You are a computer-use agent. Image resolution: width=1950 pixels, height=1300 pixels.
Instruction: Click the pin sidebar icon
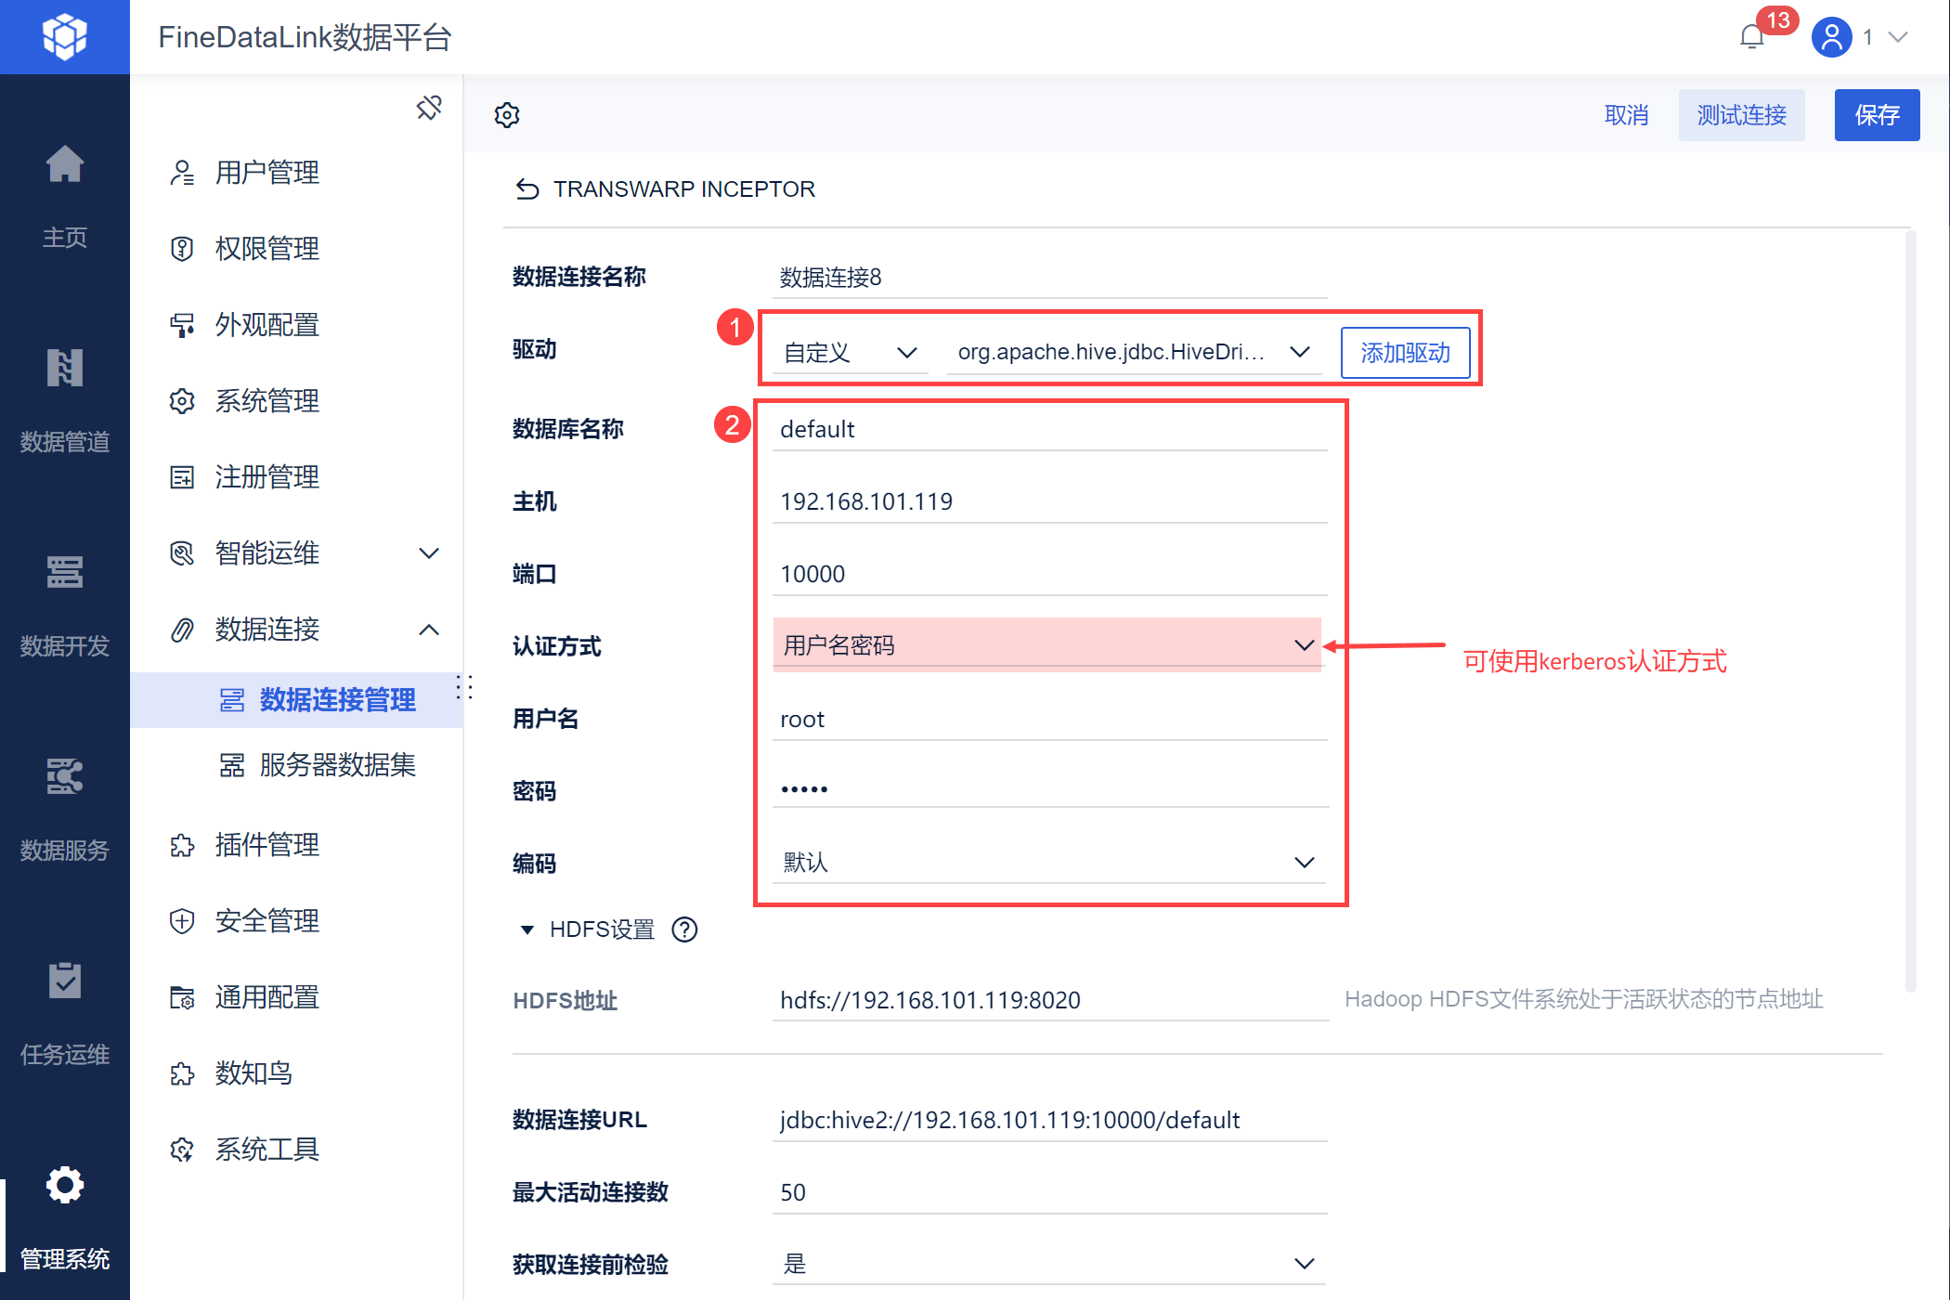point(429,108)
